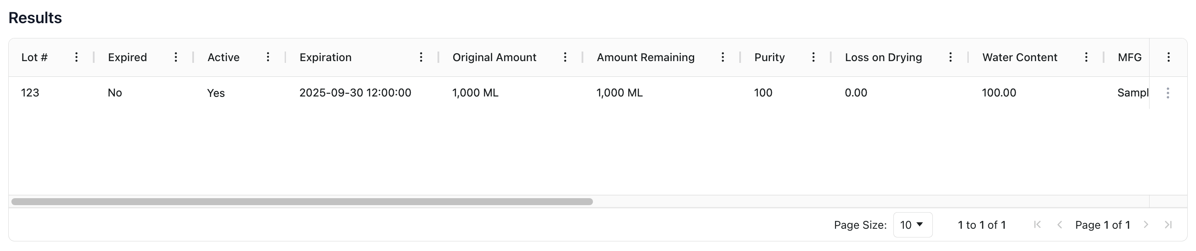This screenshot has width=1196, height=251.
Task: Go to the previous page
Action: [x=1059, y=225]
